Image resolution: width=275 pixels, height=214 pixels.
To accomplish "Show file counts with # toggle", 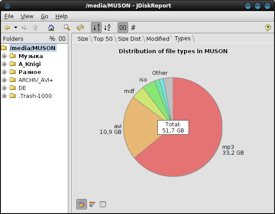I will [134, 27].
